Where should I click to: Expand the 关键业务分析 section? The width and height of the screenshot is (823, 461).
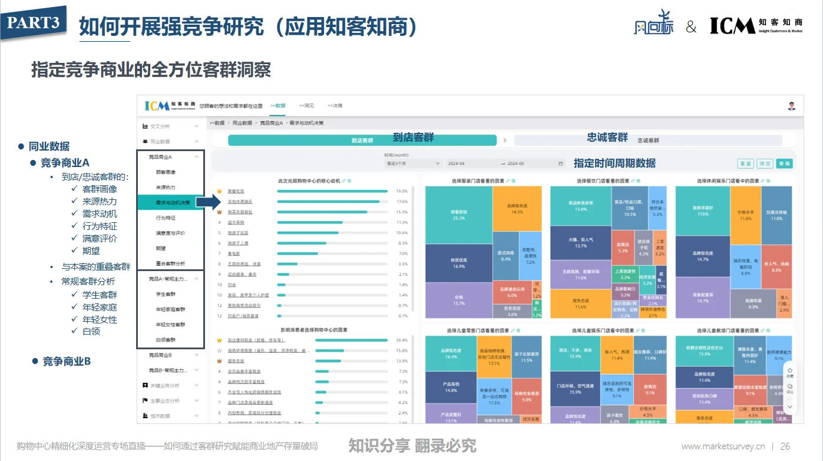coord(197,386)
